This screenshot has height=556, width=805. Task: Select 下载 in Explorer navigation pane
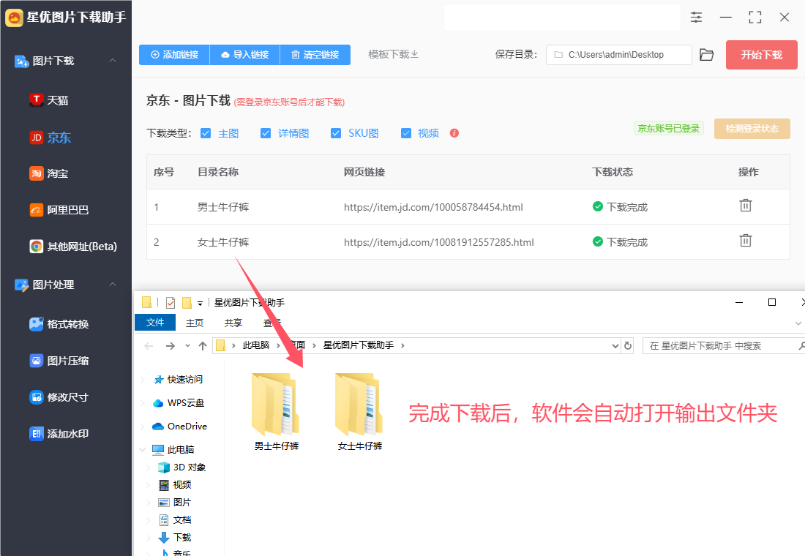click(175, 537)
